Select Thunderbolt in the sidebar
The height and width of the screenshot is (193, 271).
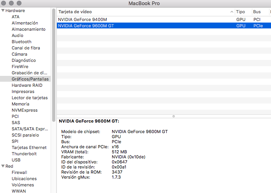click(x=24, y=154)
